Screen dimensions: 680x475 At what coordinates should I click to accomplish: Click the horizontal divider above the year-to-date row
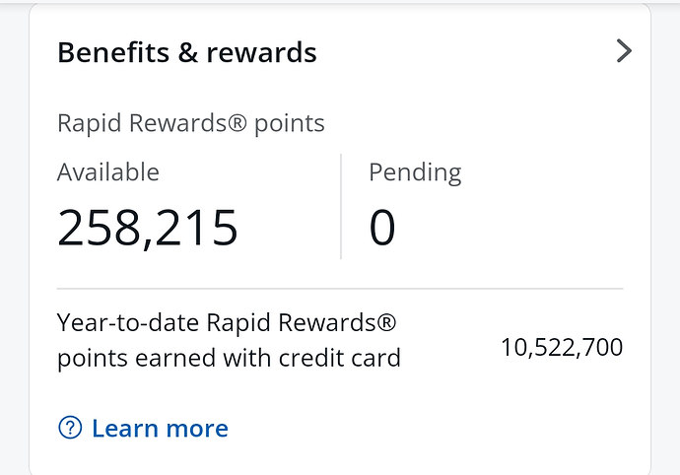coord(340,289)
